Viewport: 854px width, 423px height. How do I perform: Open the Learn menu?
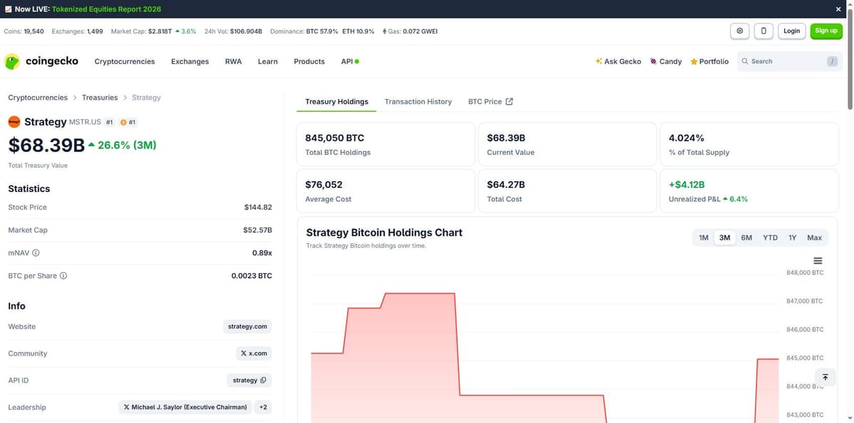point(268,62)
